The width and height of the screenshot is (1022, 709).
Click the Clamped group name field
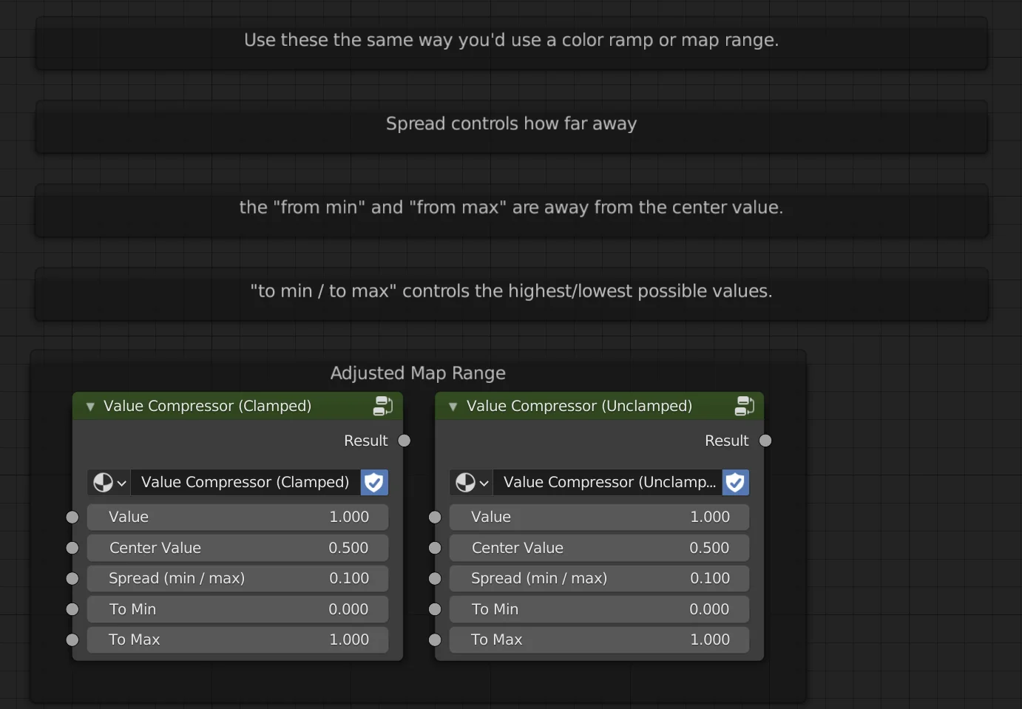click(244, 482)
